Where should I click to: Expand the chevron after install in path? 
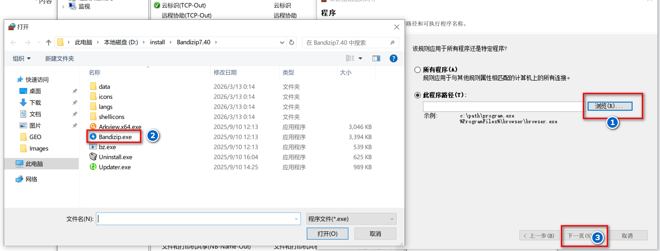click(x=171, y=42)
